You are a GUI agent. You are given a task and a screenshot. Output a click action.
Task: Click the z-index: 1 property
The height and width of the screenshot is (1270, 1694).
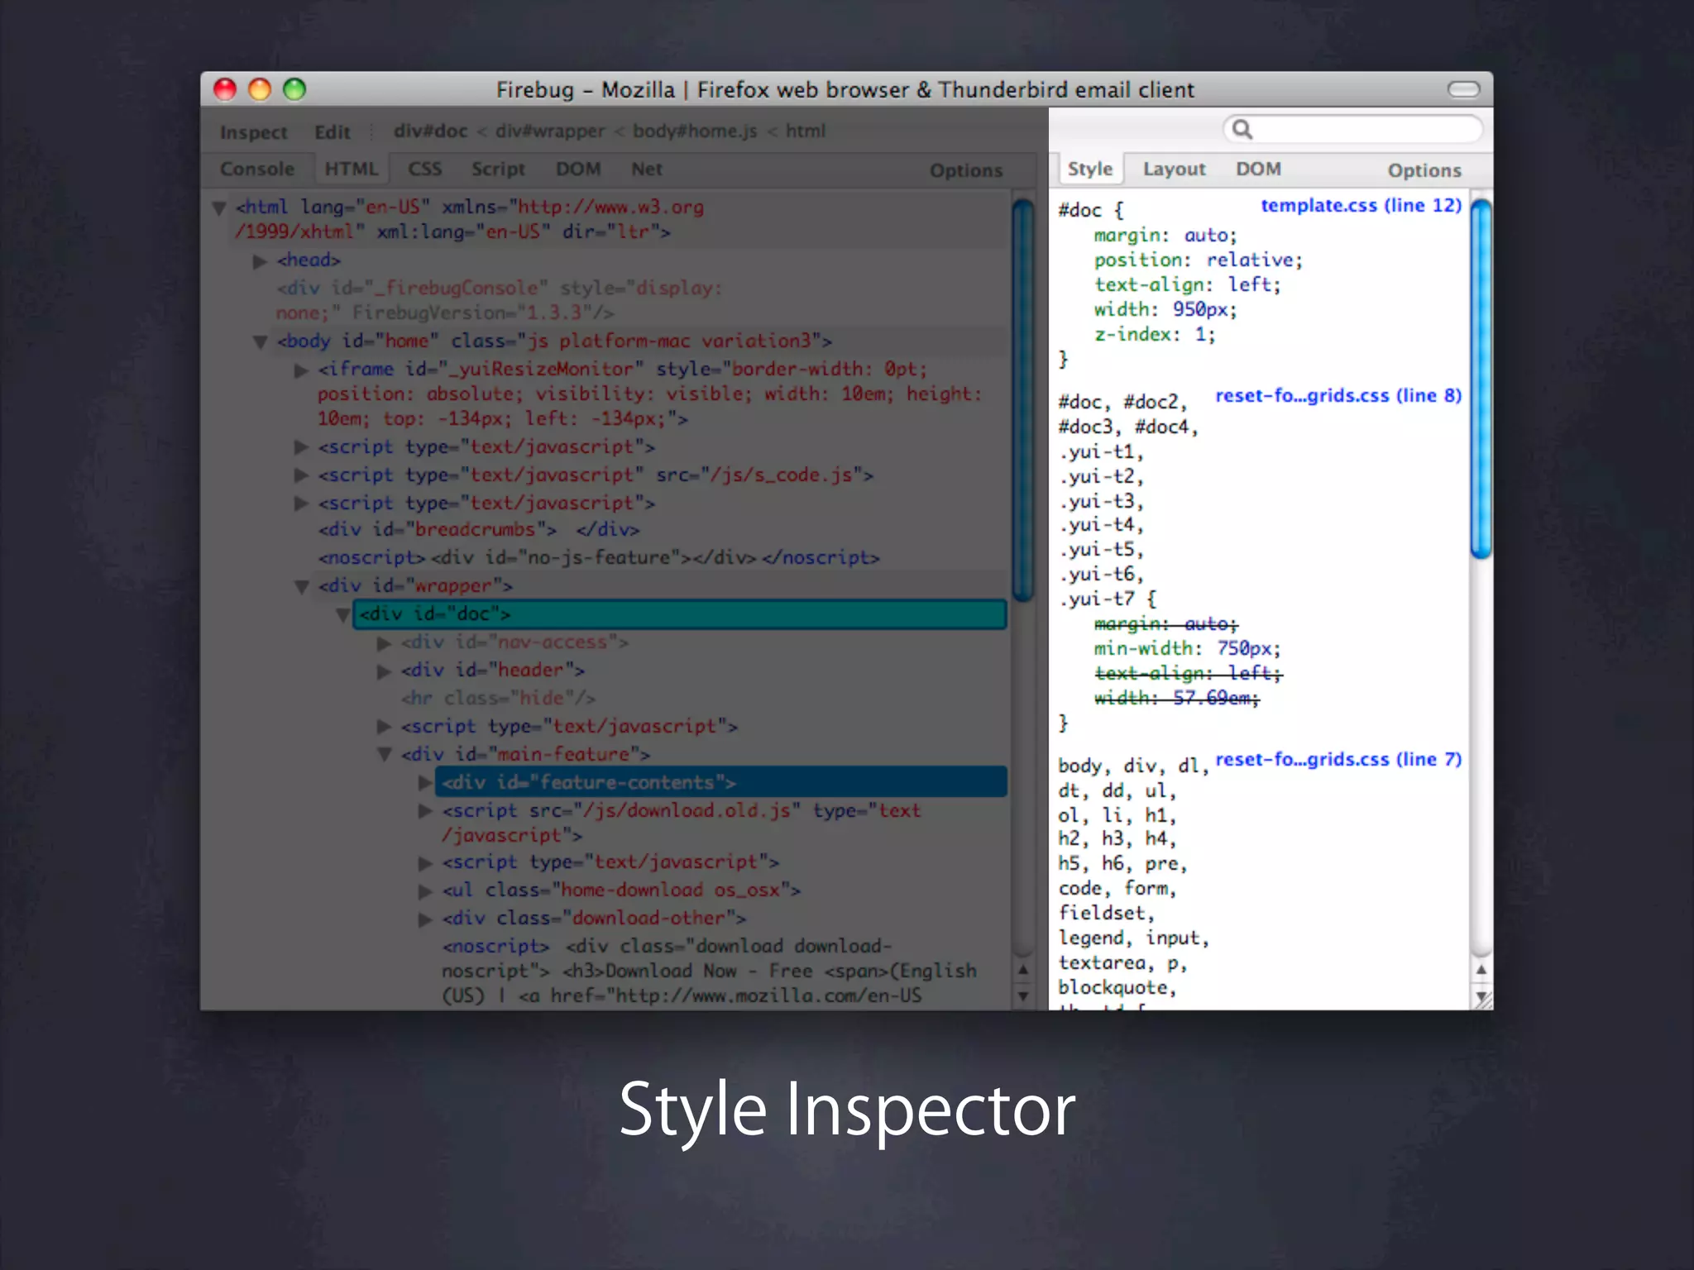(1155, 335)
